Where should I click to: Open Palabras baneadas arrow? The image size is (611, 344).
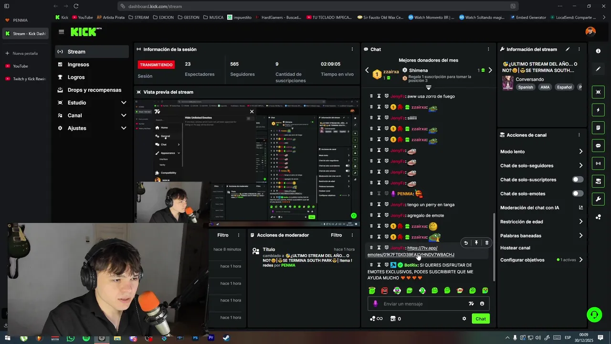pyautogui.click(x=581, y=236)
